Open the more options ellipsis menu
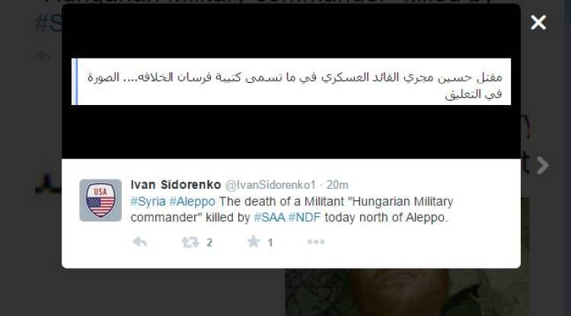The width and height of the screenshot is (571, 316). click(x=316, y=241)
